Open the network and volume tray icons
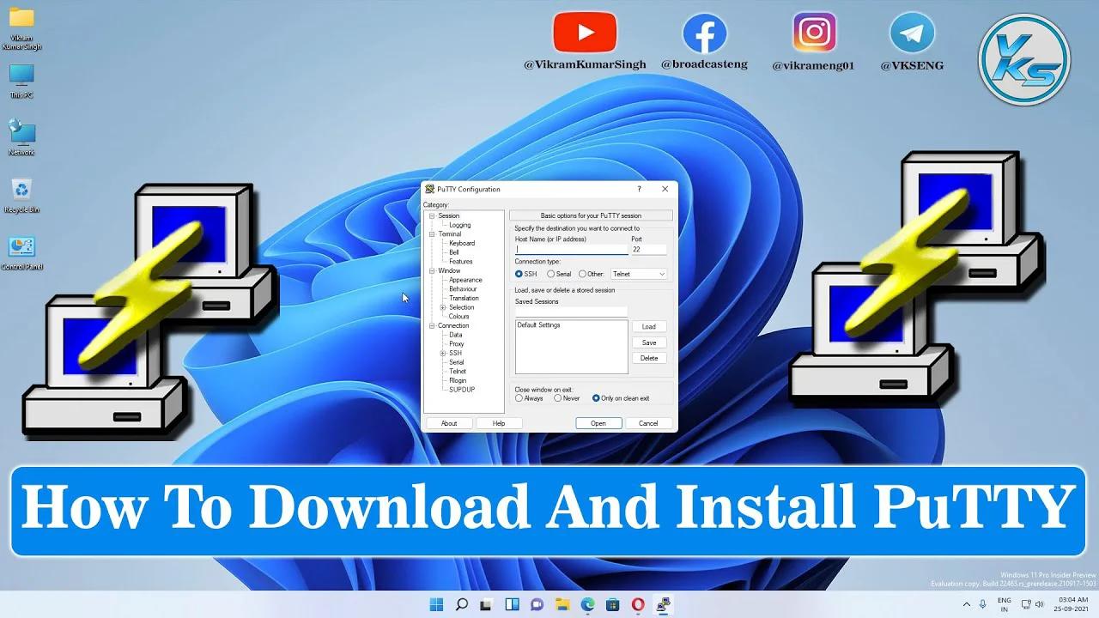 pyautogui.click(x=1035, y=604)
